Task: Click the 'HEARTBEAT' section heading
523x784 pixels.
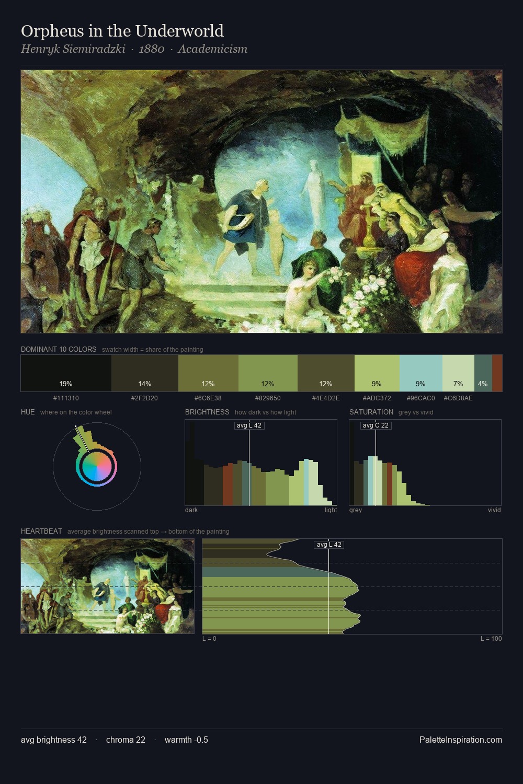Action: click(41, 531)
